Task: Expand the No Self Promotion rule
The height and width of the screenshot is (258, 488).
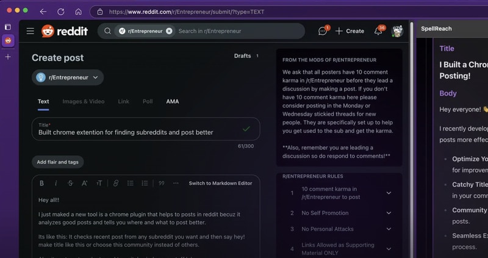Action: tap(389, 213)
